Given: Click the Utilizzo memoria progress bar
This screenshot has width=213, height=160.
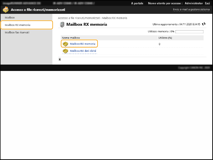Looking at the screenshot, I should tap(190, 32).
